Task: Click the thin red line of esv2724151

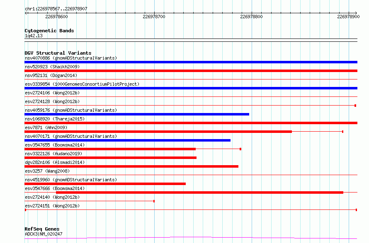Action: (191, 210)
